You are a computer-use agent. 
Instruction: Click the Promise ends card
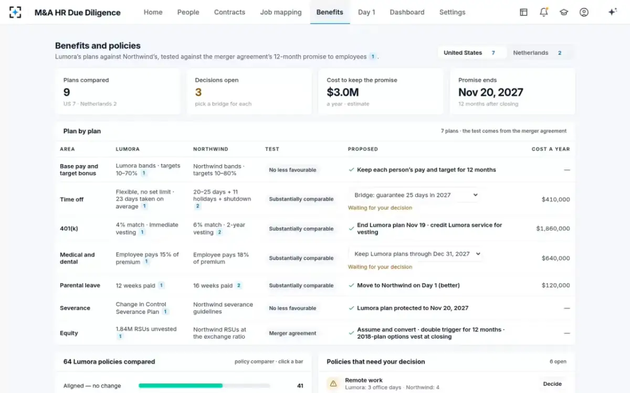[512, 92]
